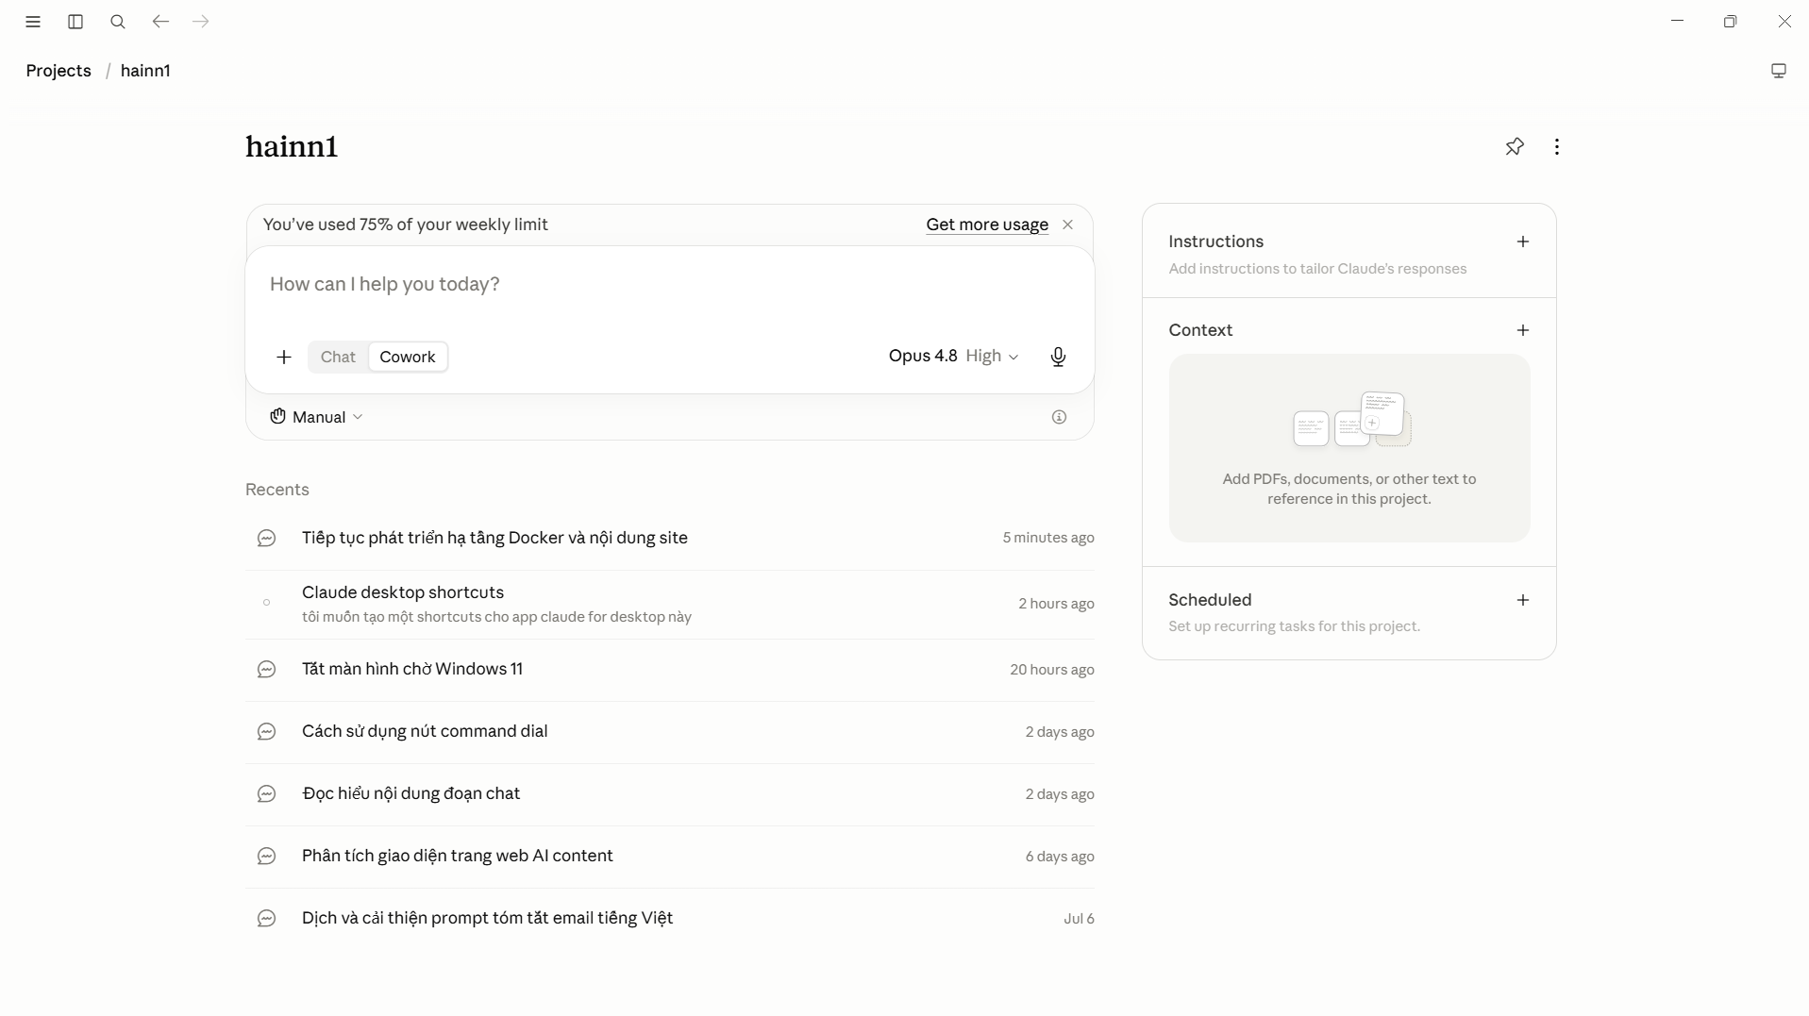Expand the Manual permission mode dropdown
1809x1016 pixels.
[317, 417]
